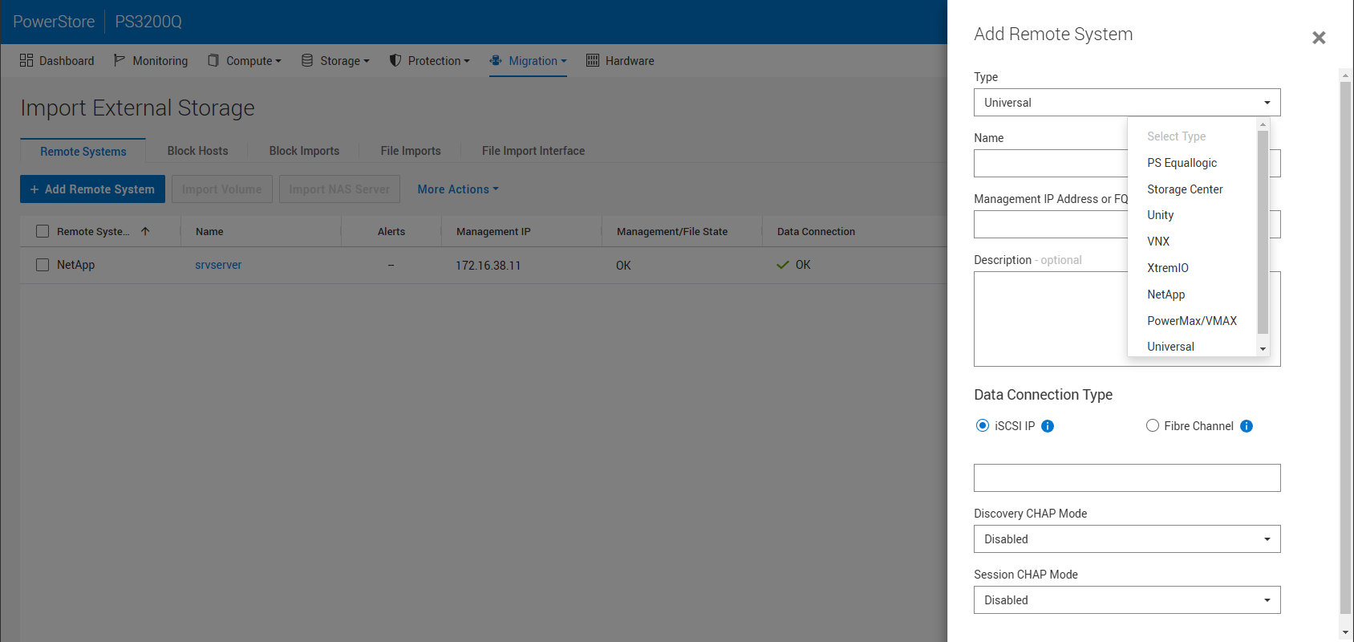The height and width of the screenshot is (642, 1354).
Task: Select the Fibre Channel radio button
Action: 1153,425
